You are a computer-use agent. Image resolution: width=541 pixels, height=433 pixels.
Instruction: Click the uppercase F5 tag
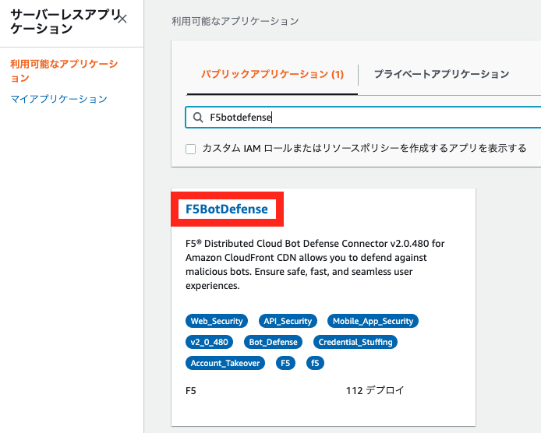[285, 363]
